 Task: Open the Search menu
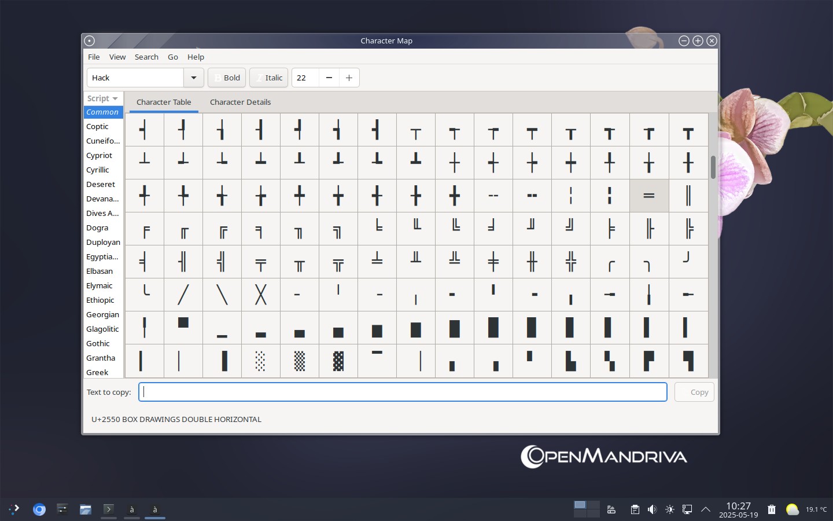point(146,57)
